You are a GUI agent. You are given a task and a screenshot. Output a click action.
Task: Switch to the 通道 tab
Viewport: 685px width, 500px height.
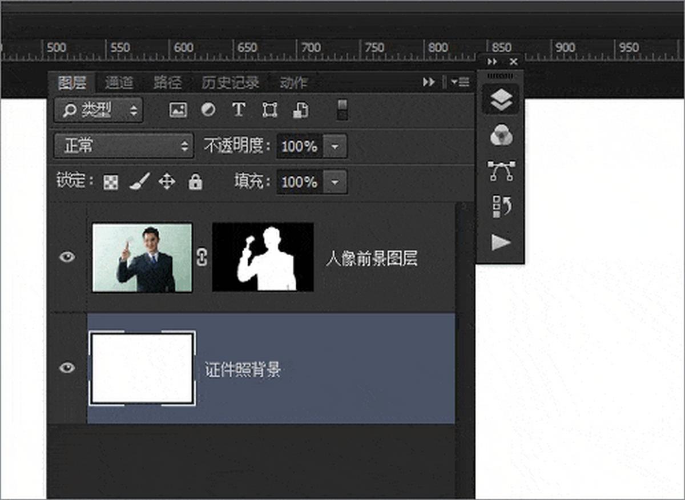[119, 83]
